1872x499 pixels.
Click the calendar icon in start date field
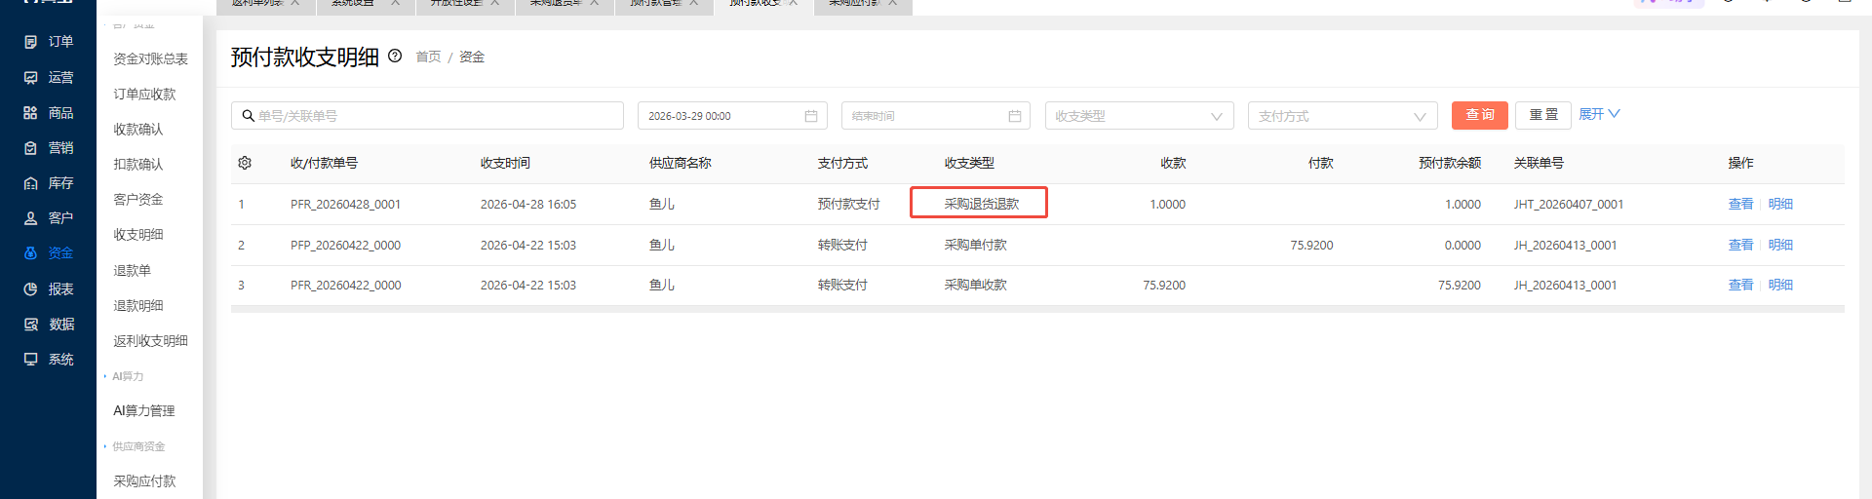(x=811, y=116)
